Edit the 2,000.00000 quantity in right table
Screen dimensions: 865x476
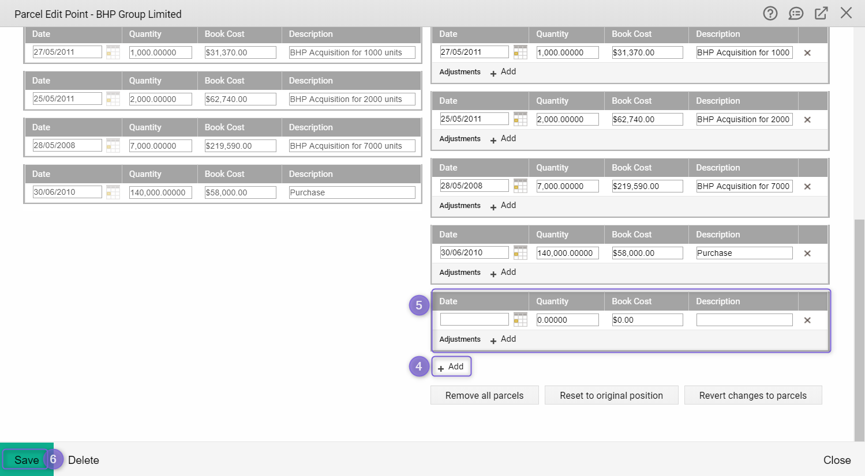[x=568, y=119]
